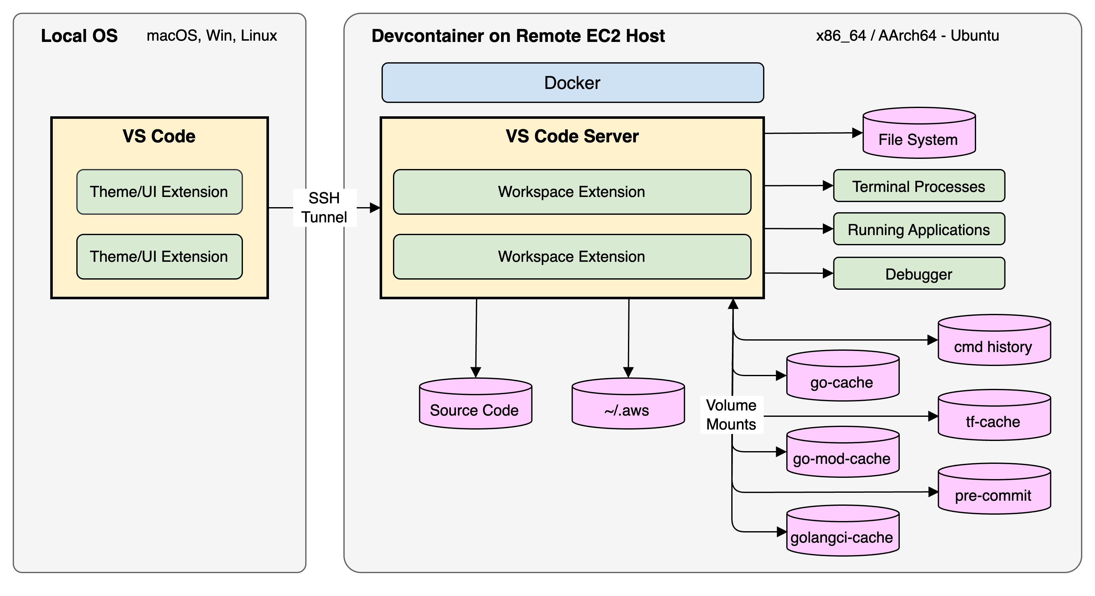The width and height of the screenshot is (1095, 596).
Task: Select the go-cache volume cylinder
Action: [x=843, y=376]
